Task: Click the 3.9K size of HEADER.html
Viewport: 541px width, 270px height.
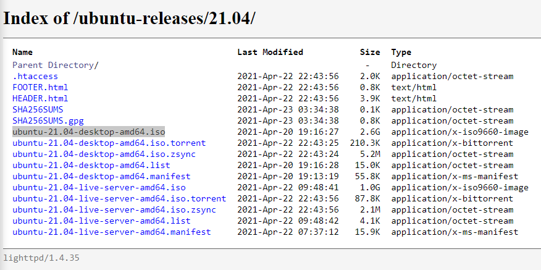Action: pos(370,98)
